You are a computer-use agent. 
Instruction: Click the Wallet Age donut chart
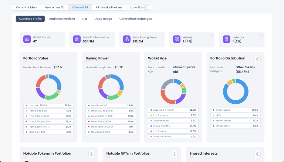tap(173, 91)
